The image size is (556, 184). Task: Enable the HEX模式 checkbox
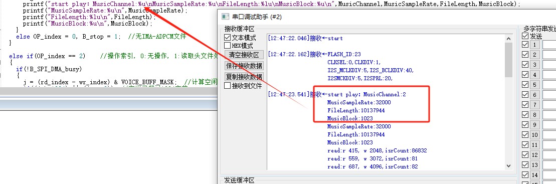coord(227,46)
